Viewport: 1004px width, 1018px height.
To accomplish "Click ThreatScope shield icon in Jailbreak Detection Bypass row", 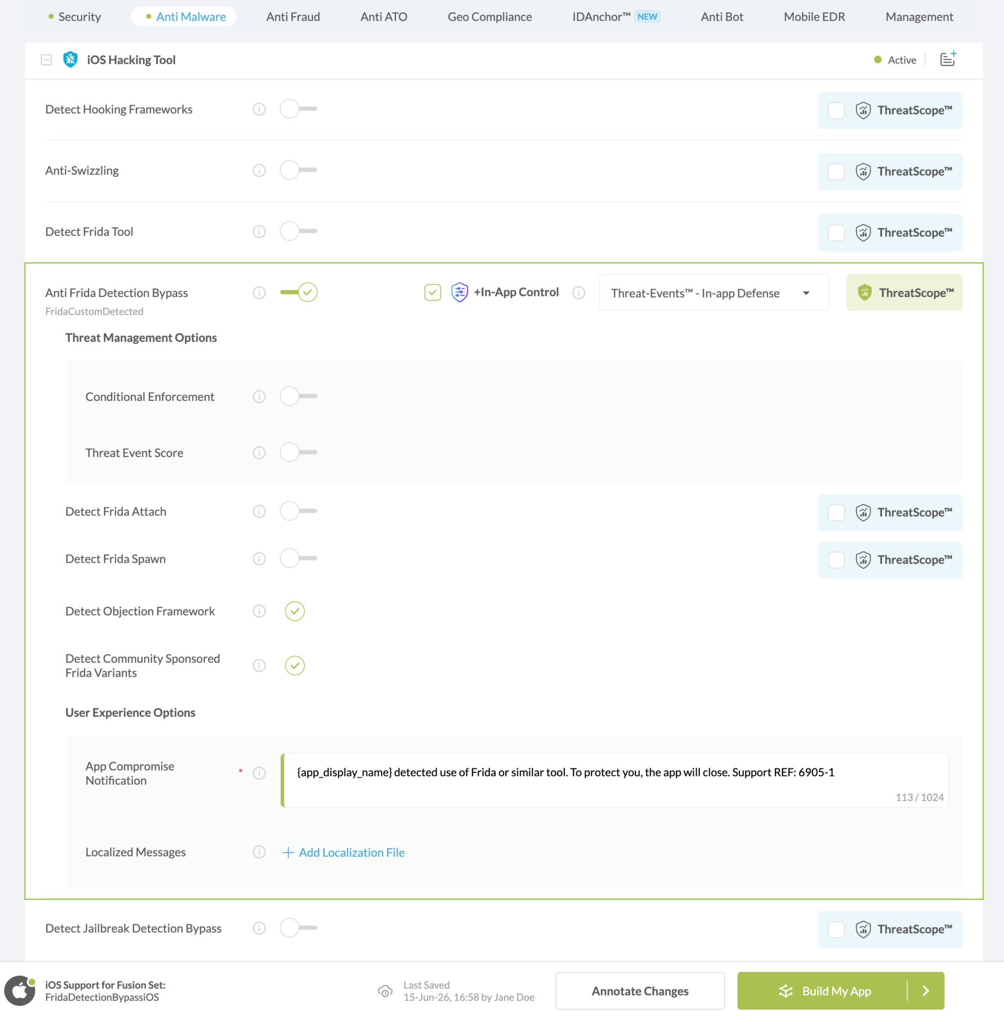I will [x=863, y=929].
